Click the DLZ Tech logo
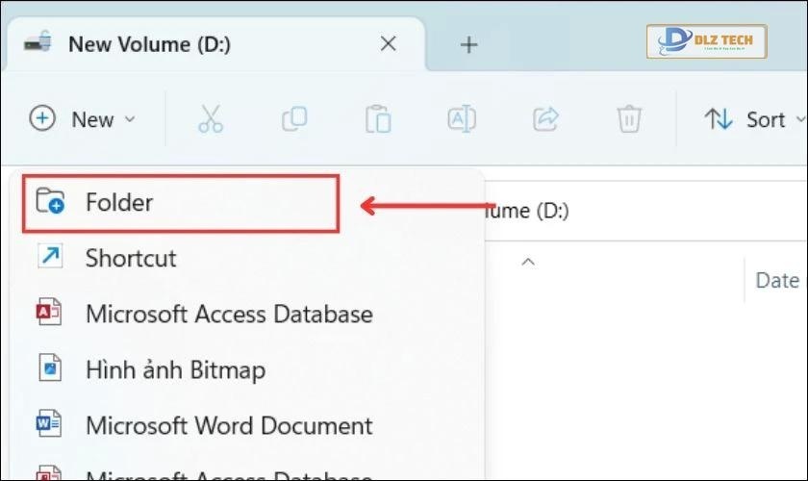 click(707, 43)
